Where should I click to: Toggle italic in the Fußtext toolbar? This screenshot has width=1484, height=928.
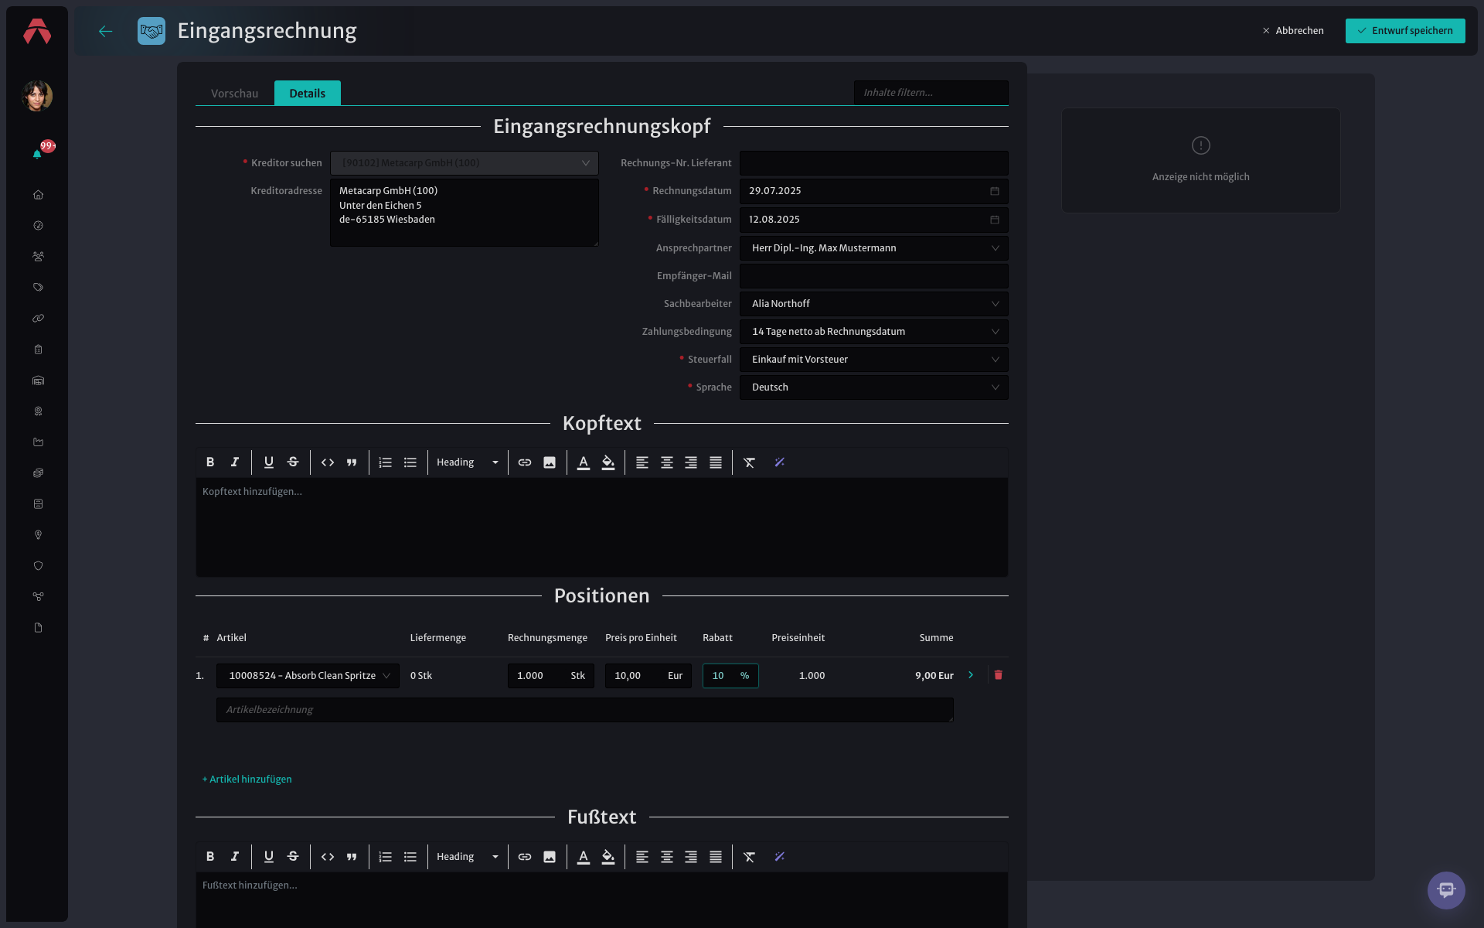click(235, 857)
